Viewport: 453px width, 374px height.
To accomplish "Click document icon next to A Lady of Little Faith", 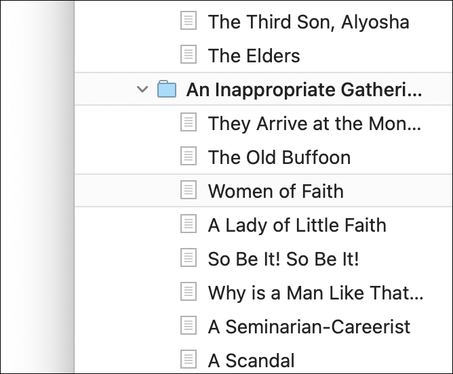I will (189, 224).
